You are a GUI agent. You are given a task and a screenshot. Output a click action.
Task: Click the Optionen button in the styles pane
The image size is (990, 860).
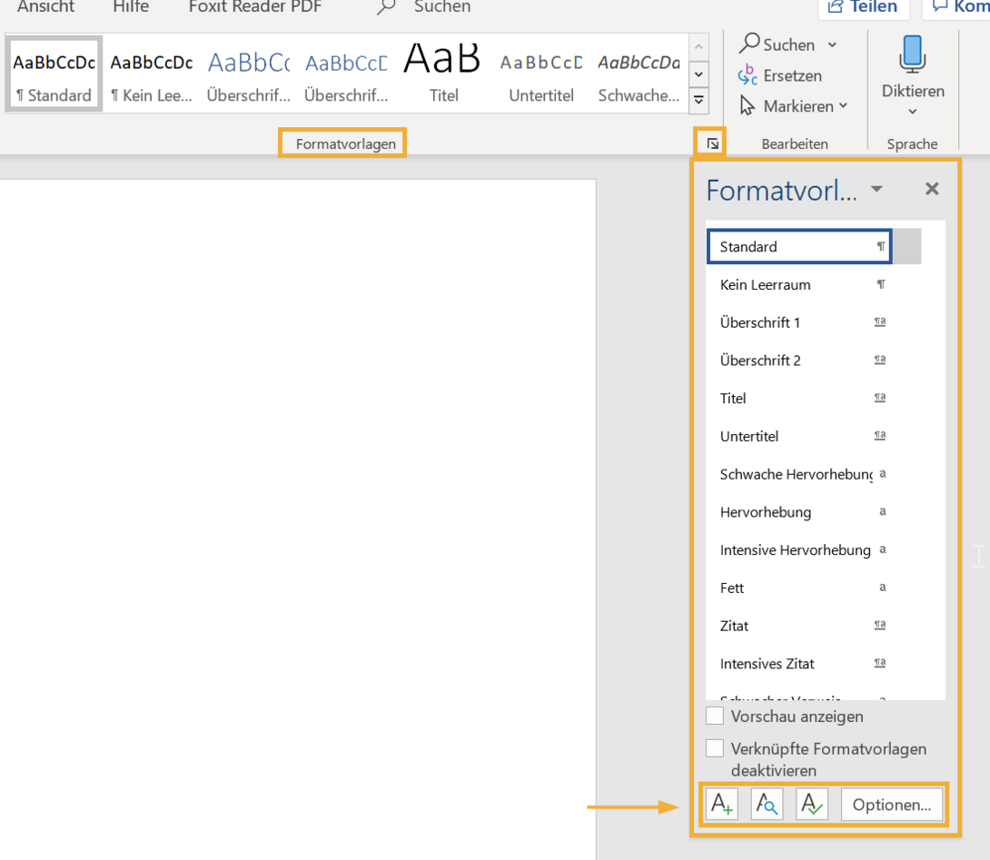coord(892,804)
